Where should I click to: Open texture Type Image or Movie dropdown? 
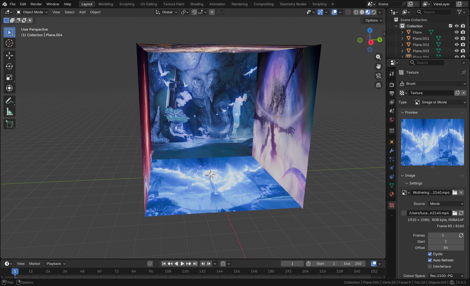(440, 102)
